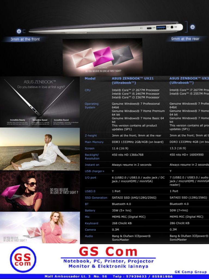Click the plus icon above "9mm at the rear"
Viewport: 209px width, 279px height.
tap(192, 27)
